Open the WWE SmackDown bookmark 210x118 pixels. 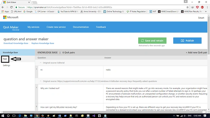[168, 12]
